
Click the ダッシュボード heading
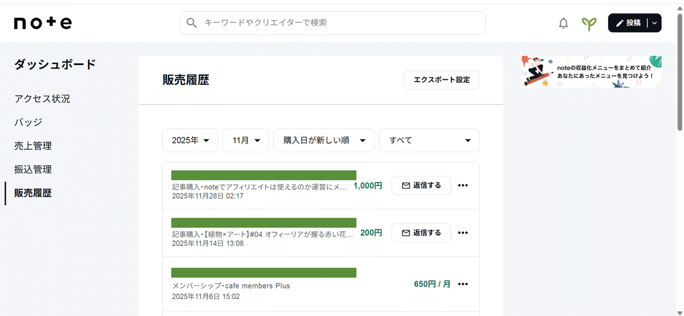55,64
